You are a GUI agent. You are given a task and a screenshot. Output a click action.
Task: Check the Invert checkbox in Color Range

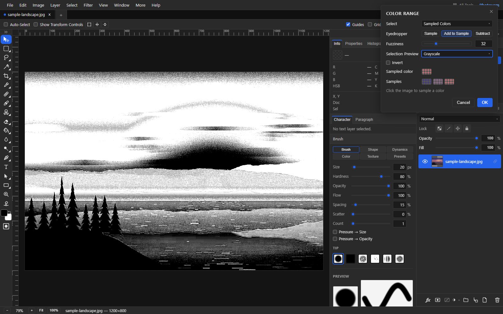click(x=388, y=62)
